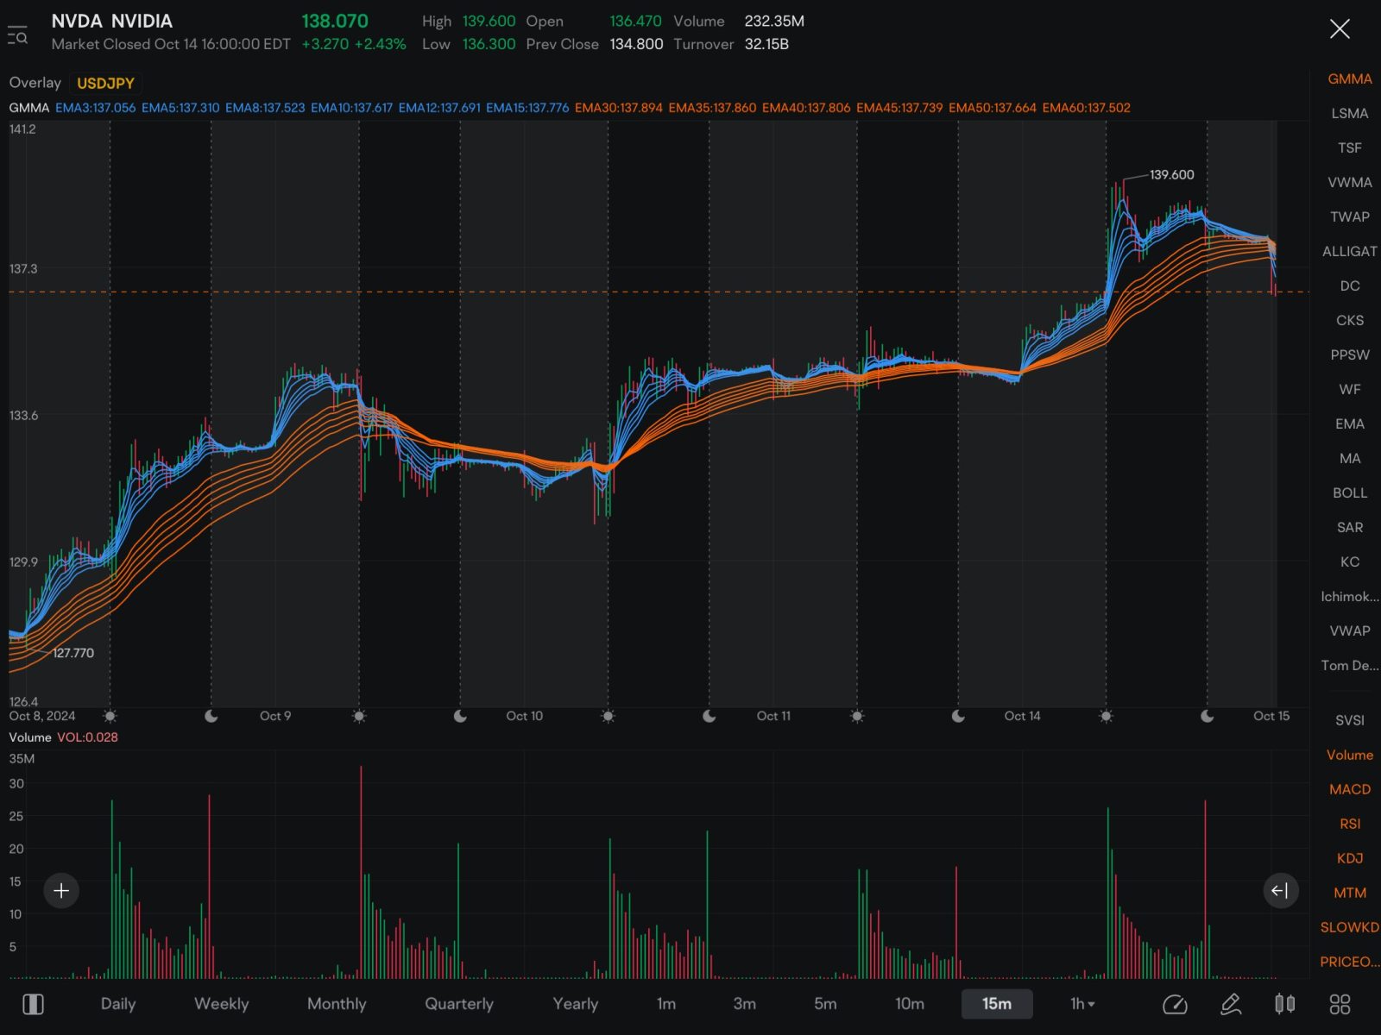Tap the Turnover 32.15B value
This screenshot has height=1035, width=1381.
coord(766,44)
